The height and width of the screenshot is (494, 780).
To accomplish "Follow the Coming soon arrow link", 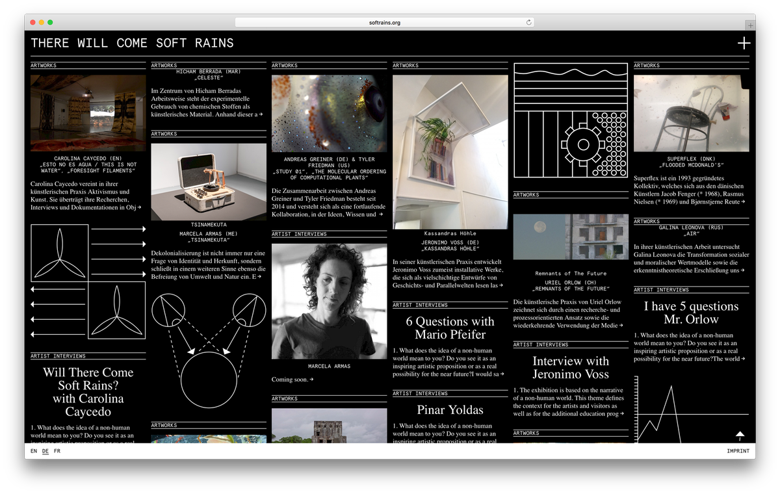I will point(311,380).
